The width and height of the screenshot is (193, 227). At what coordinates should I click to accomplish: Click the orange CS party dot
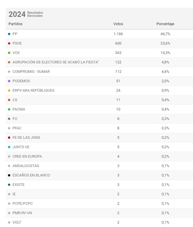[x=9, y=100]
